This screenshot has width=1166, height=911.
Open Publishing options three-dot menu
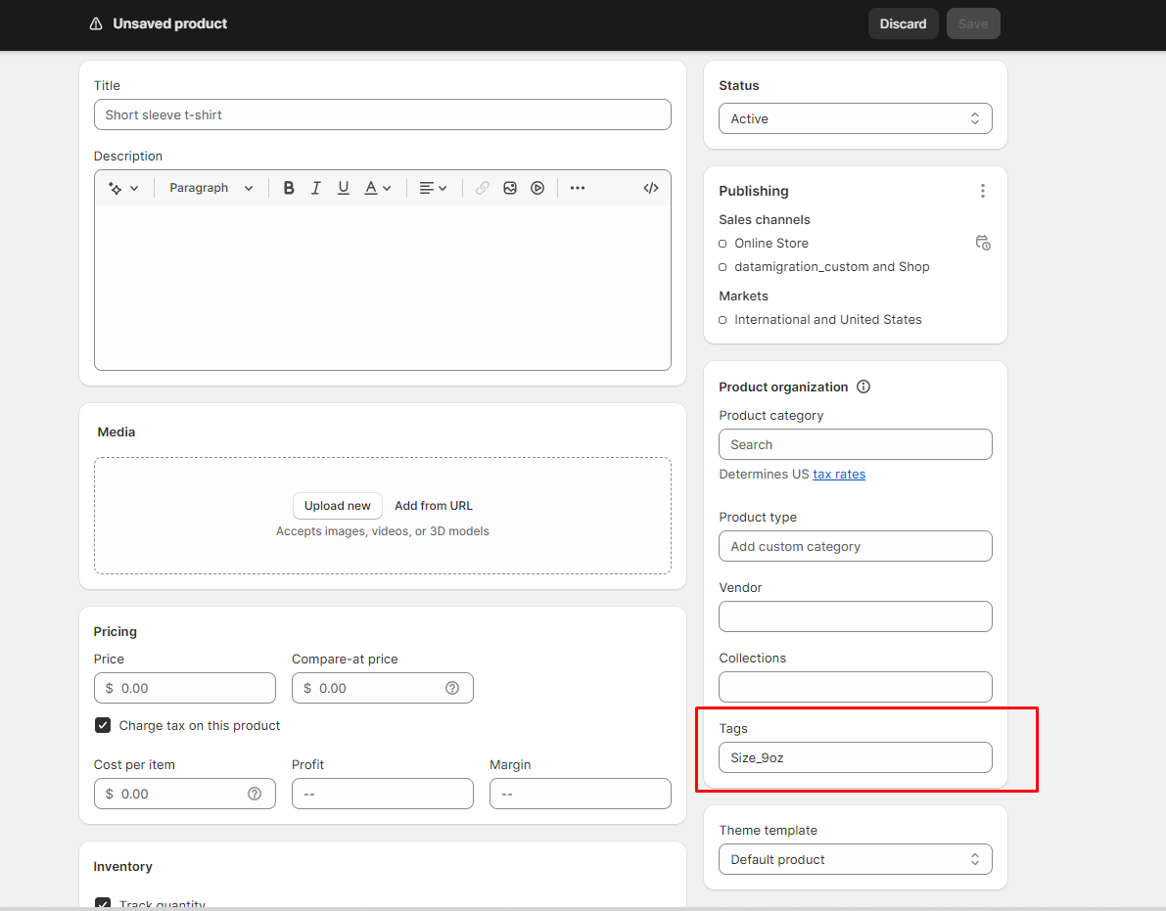click(982, 191)
